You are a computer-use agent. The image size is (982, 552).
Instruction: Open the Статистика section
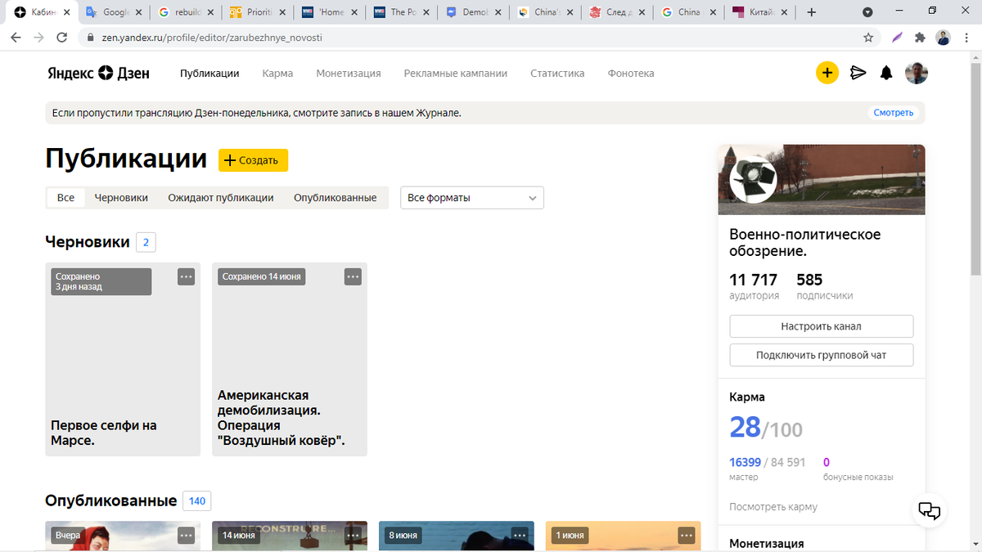[557, 73]
